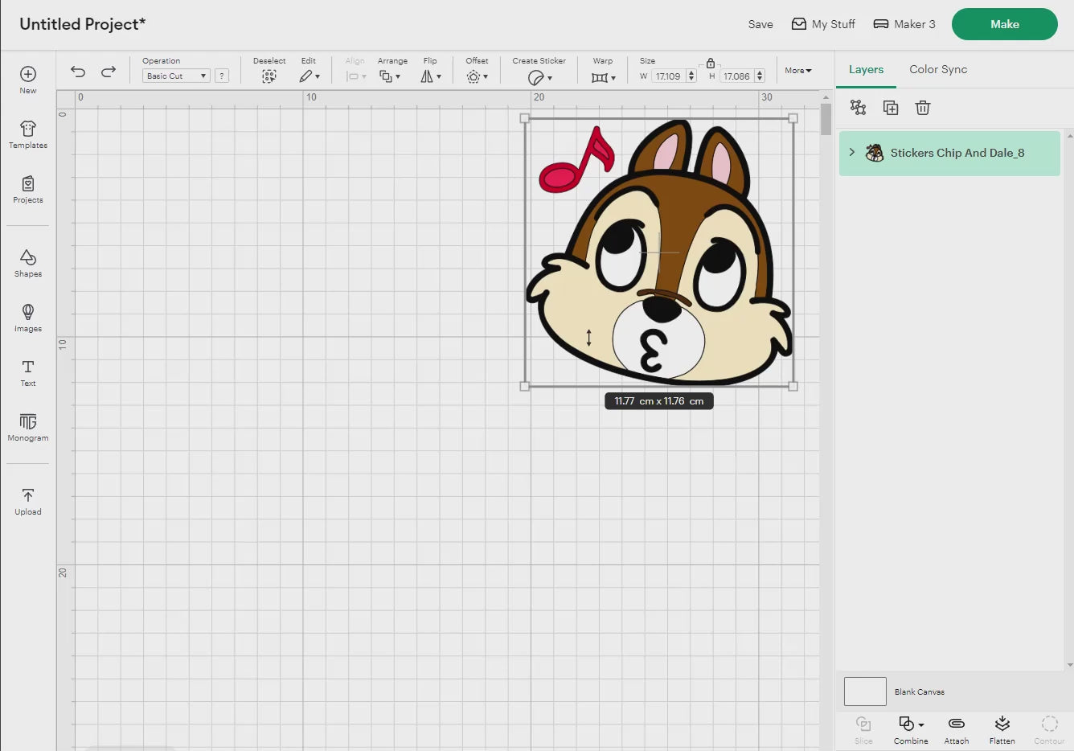
Task: Select the Stickers Chip And Dale_8 layer
Action: tap(949, 153)
